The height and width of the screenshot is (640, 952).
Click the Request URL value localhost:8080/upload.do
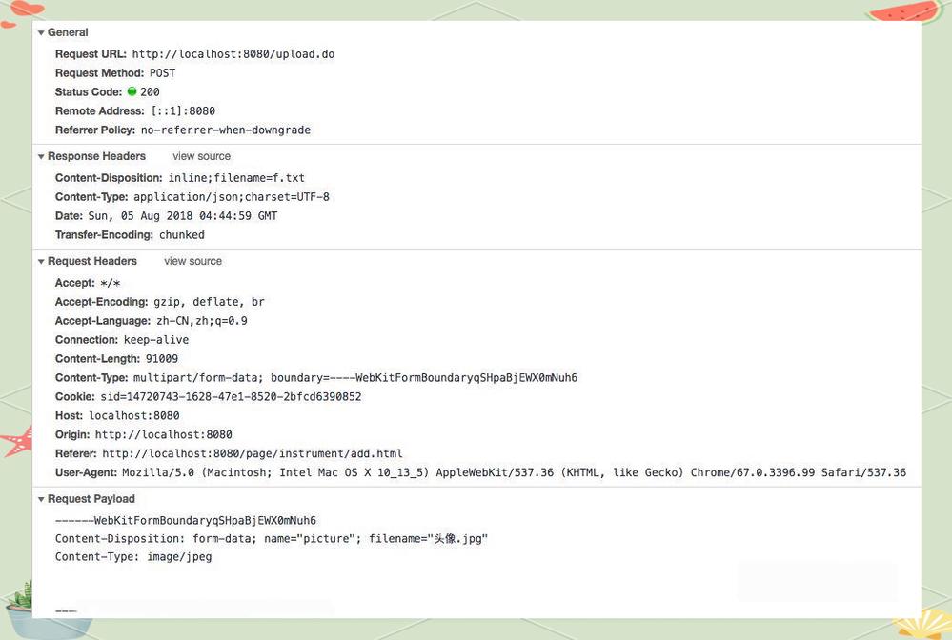[233, 54]
